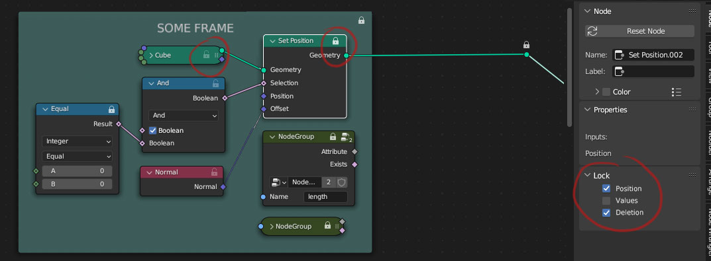Enable the custom node Color checkbox

click(606, 92)
